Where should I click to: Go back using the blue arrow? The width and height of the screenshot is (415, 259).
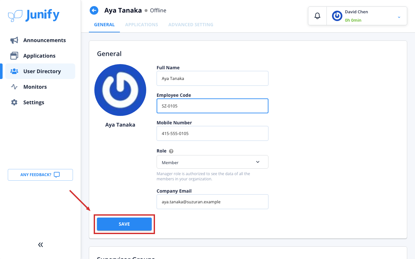[94, 10]
